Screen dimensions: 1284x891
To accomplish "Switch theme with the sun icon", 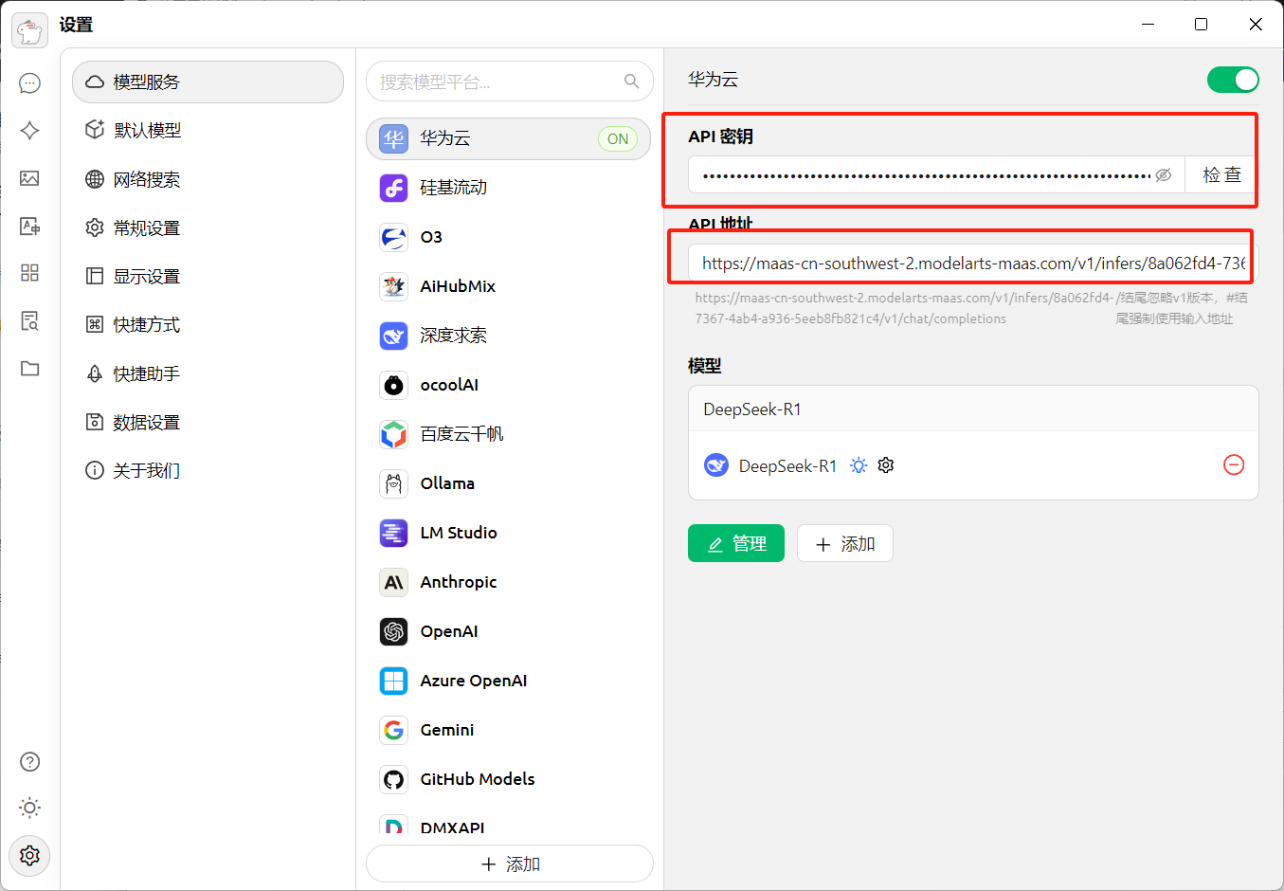I will click(x=29, y=808).
